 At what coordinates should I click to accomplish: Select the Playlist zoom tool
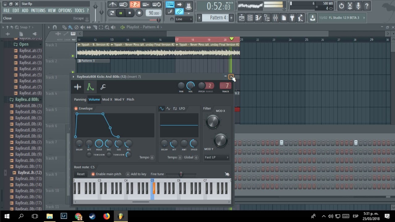coord(107,27)
